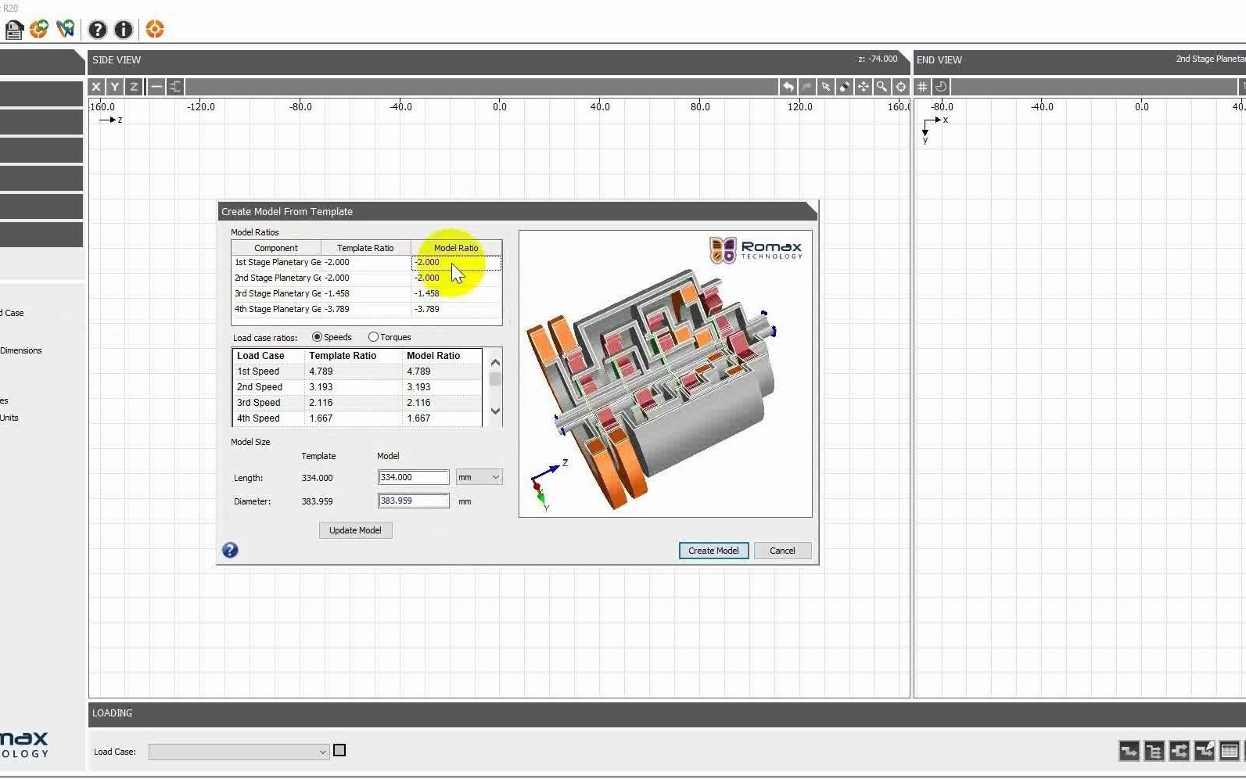Toggle the grid icon in End View toolbar
Image resolution: width=1246 pixels, height=779 pixels.
pos(922,87)
